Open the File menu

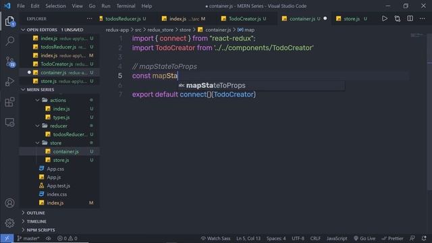(x=21, y=6)
